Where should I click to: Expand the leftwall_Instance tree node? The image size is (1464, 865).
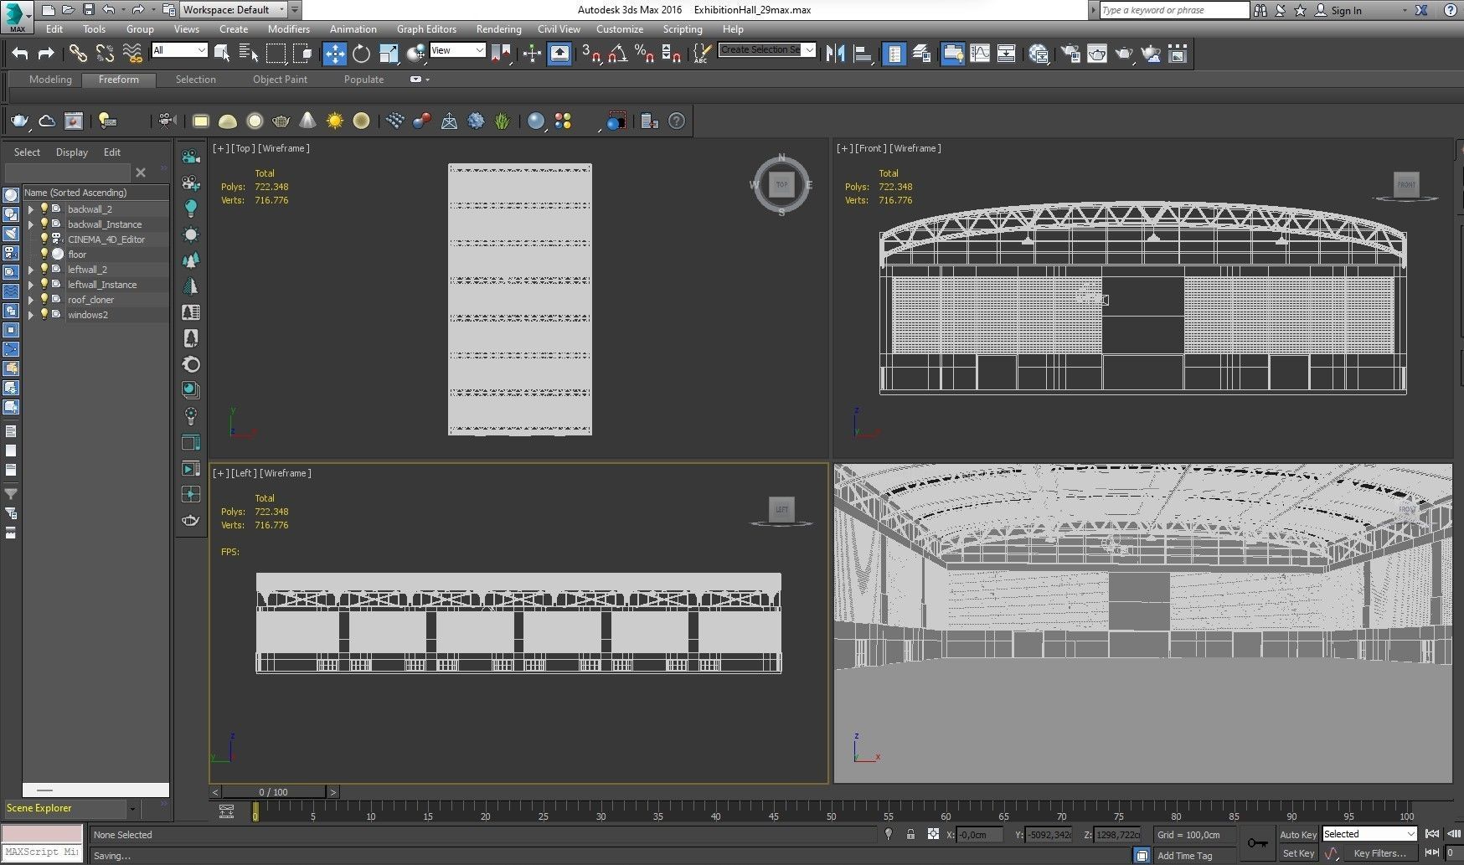[x=31, y=285]
